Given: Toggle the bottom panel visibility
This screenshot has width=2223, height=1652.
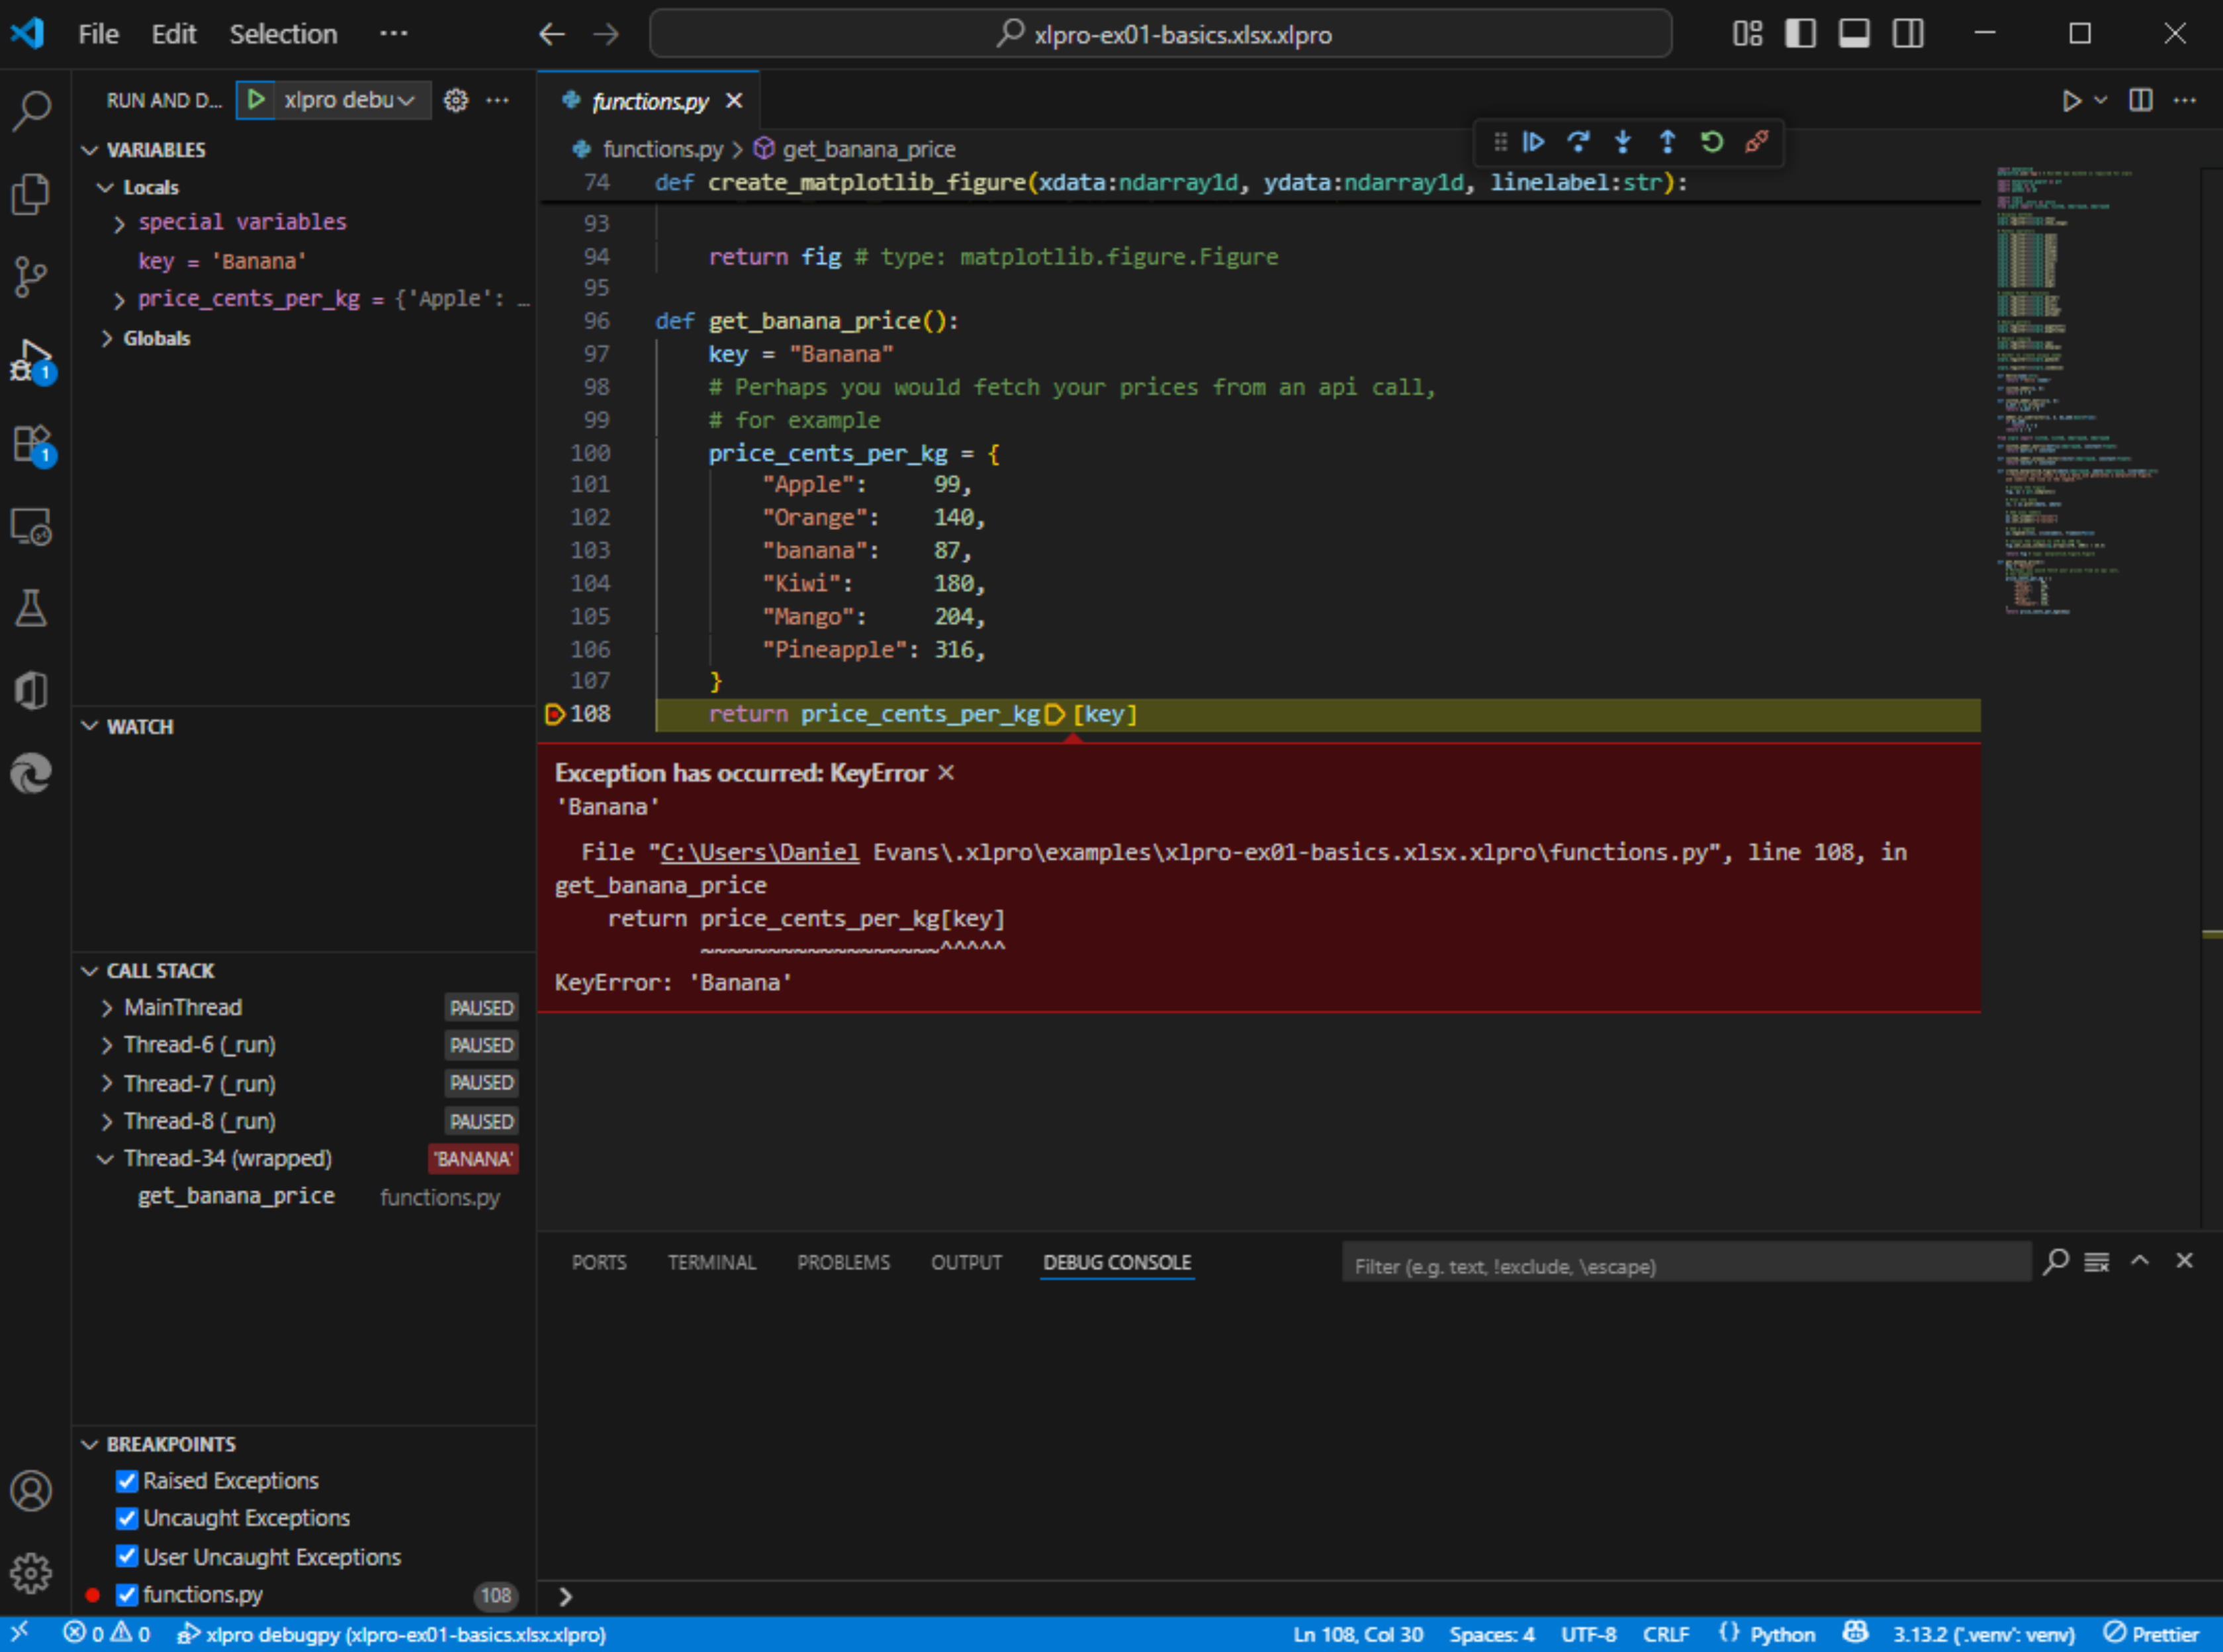Looking at the screenshot, I should (1855, 34).
